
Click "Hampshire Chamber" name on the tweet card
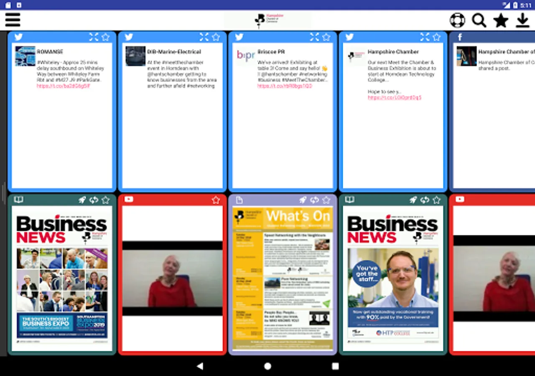click(x=393, y=52)
